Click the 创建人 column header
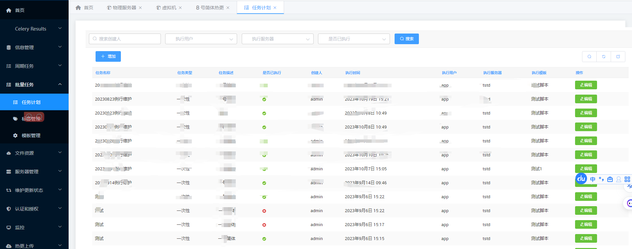The image size is (632, 249). click(317, 73)
